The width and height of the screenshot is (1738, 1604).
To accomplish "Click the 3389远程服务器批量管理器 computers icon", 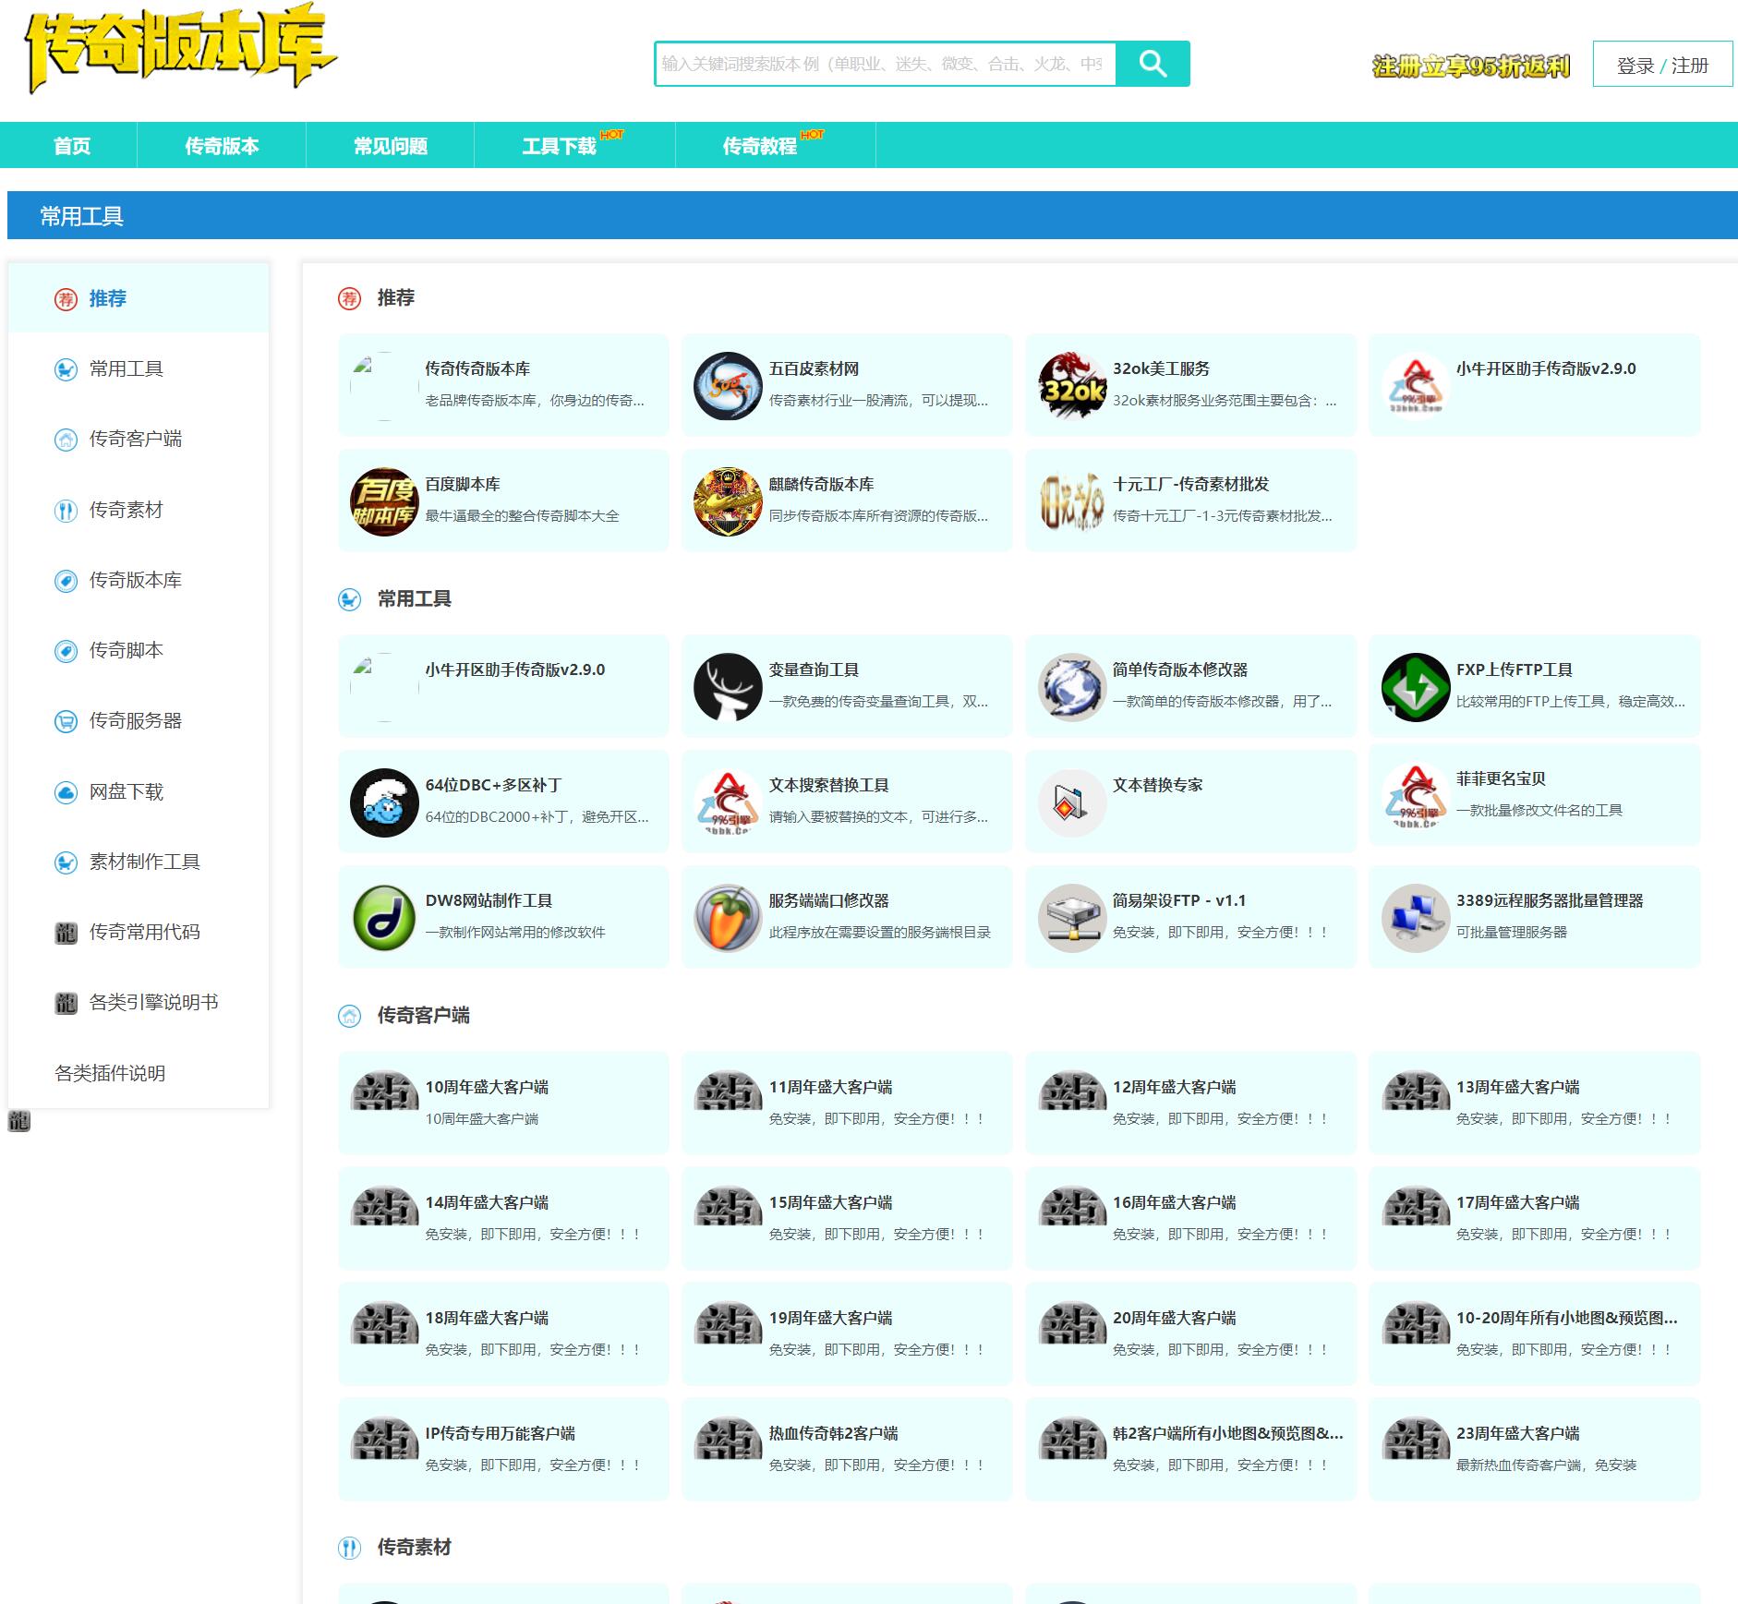I will click(x=1415, y=918).
